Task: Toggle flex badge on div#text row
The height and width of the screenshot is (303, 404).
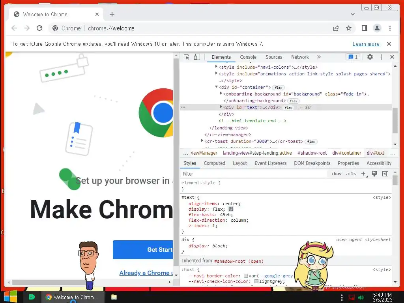Action: click(x=288, y=108)
